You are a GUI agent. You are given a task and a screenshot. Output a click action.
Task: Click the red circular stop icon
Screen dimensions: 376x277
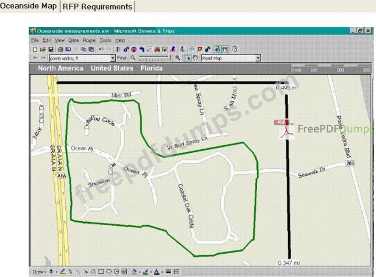(x=134, y=50)
